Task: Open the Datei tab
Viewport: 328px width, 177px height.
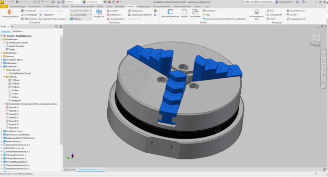Action: click(4, 7)
